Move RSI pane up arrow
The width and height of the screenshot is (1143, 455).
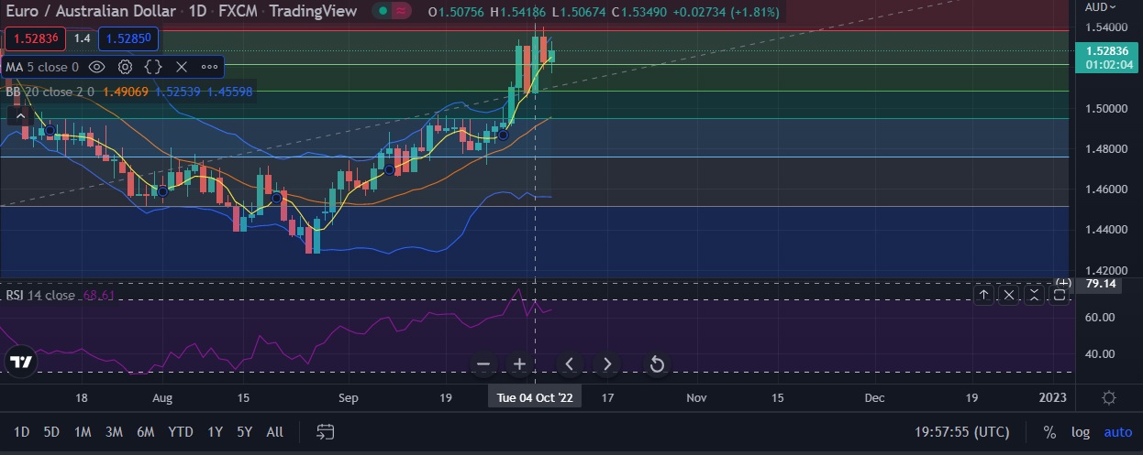point(983,295)
